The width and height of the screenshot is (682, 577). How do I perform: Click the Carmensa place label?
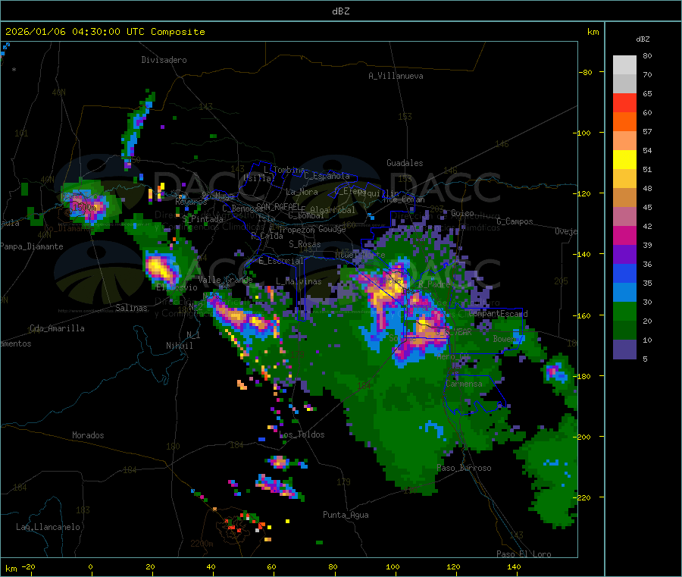pyautogui.click(x=464, y=384)
